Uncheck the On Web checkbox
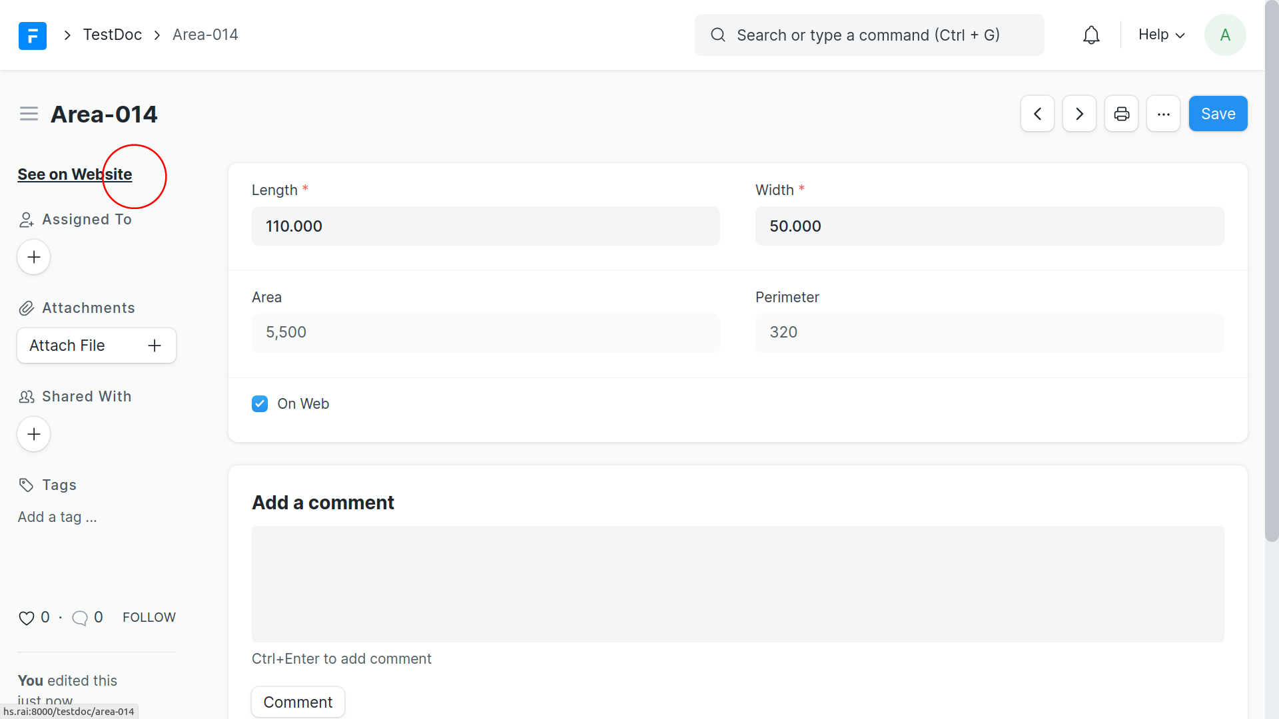Viewport: 1279px width, 719px height. 260,404
